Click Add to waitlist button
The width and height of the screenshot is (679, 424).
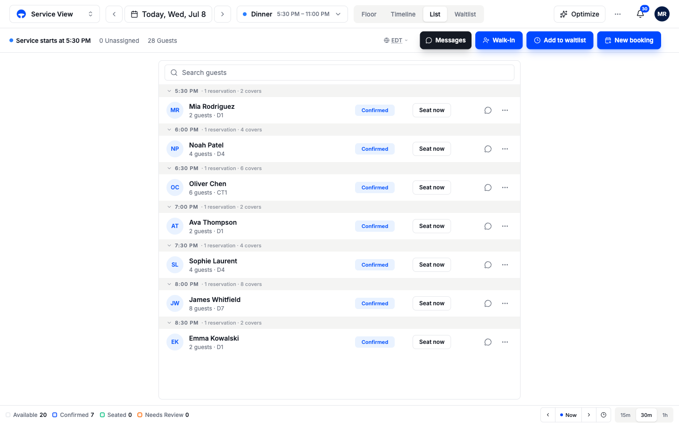point(560,41)
